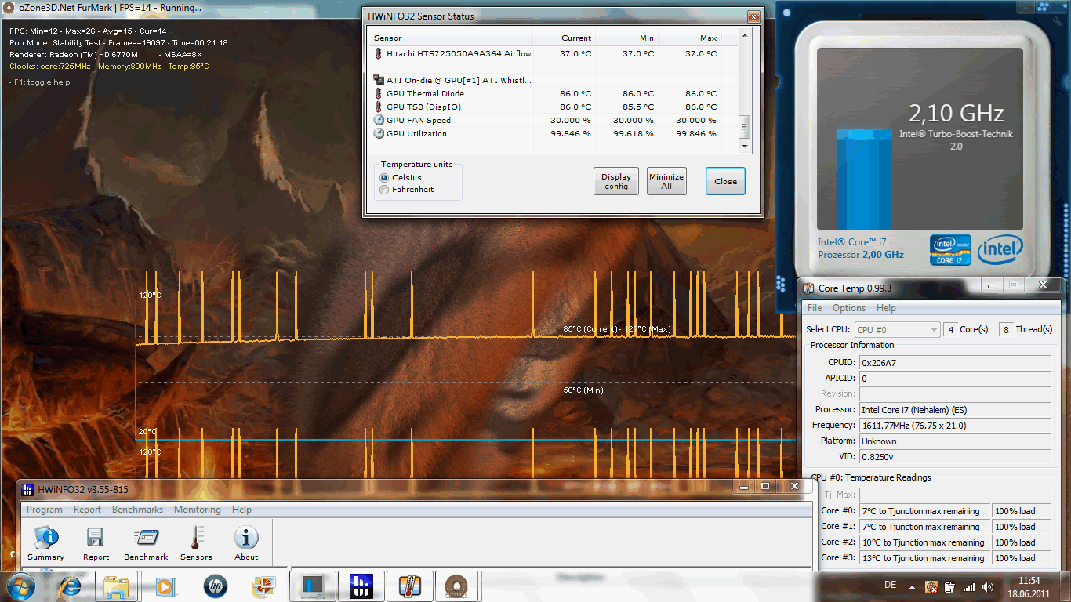Click the GPU TS0 (DispIO) thermometer icon

click(x=379, y=107)
